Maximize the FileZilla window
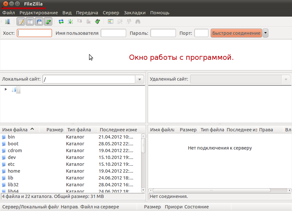Image resolution: width=292 pixels, height=211 pixels. (x=17, y=4)
